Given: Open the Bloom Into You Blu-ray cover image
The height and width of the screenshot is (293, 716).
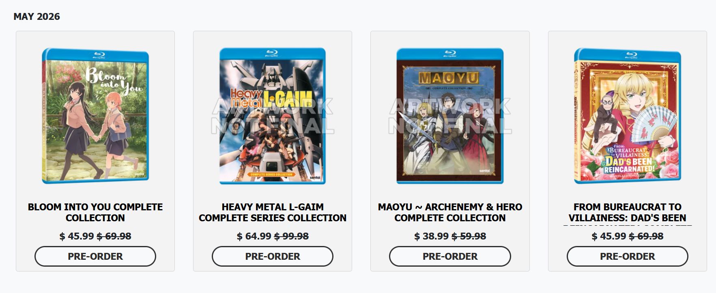Looking at the screenshot, I should pyautogui.click(x=95, y=116).
